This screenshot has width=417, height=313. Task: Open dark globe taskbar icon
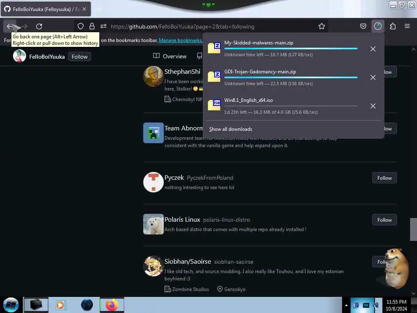tap(87, 305)
